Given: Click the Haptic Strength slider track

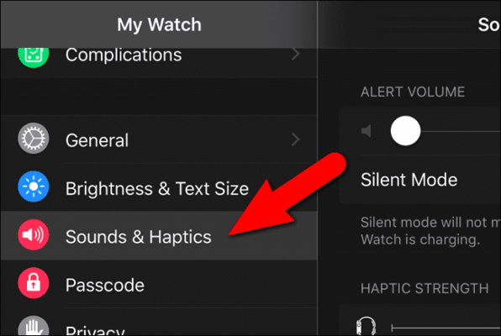Looking at the screenshot, I should pyautogui.click(x=446, y=328).
